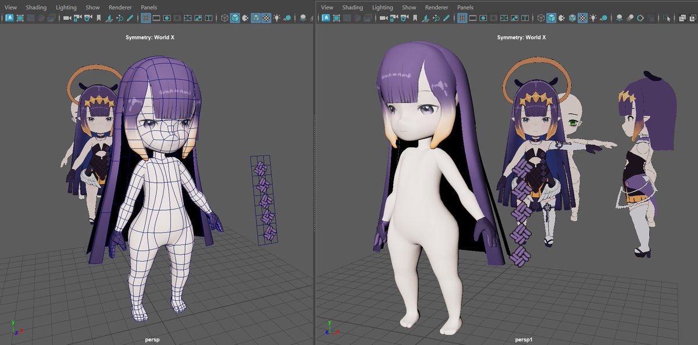Click Bookmarks icon in persp1 panel toolbar
The image size is (698, 345).
tap(415, 18)
